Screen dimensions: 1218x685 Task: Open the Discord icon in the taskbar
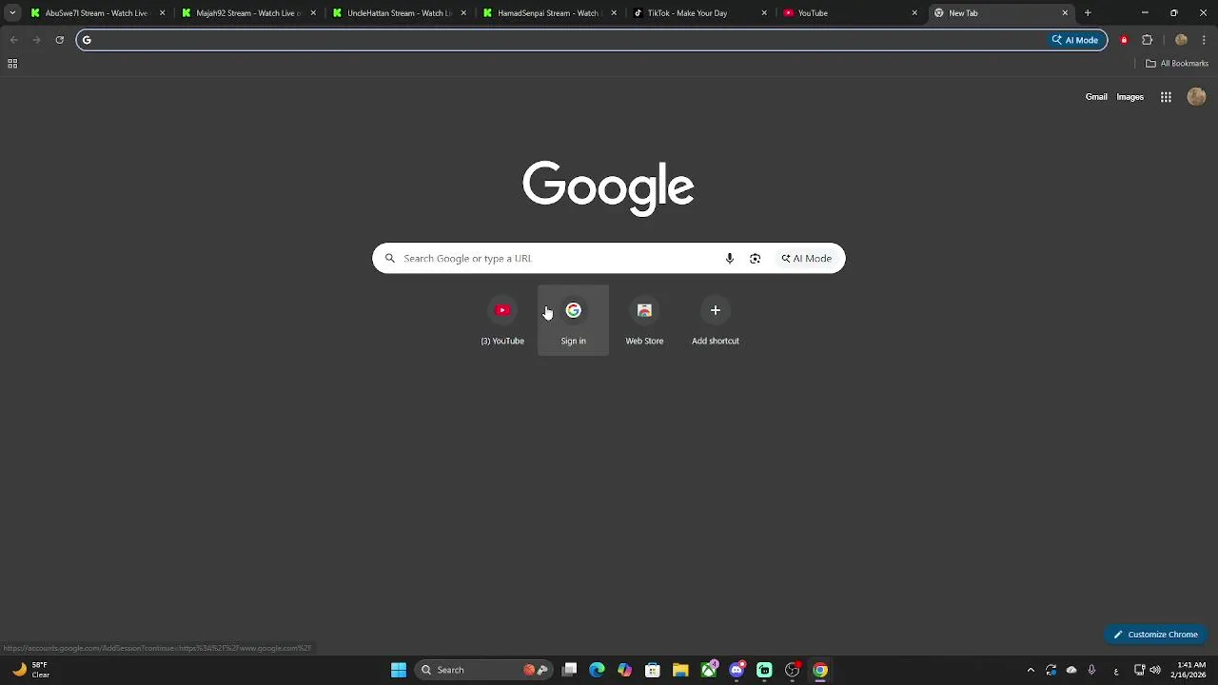pos(737,670)
